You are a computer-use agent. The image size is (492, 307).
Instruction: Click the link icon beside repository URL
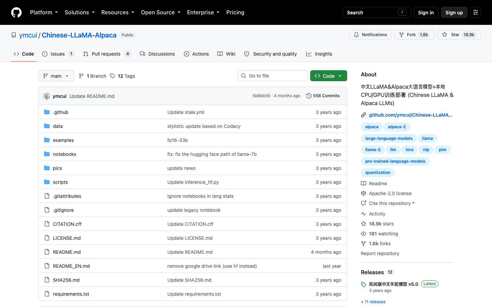tap(364, 115)
